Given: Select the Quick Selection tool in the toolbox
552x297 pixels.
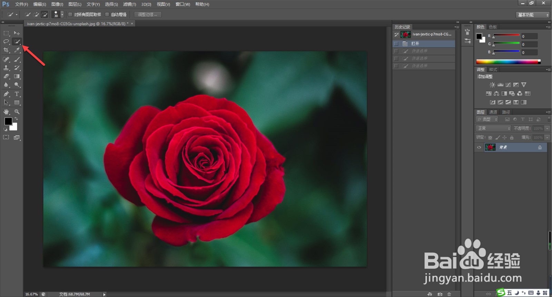Looking at the screenshot, I should click(17, 42).
